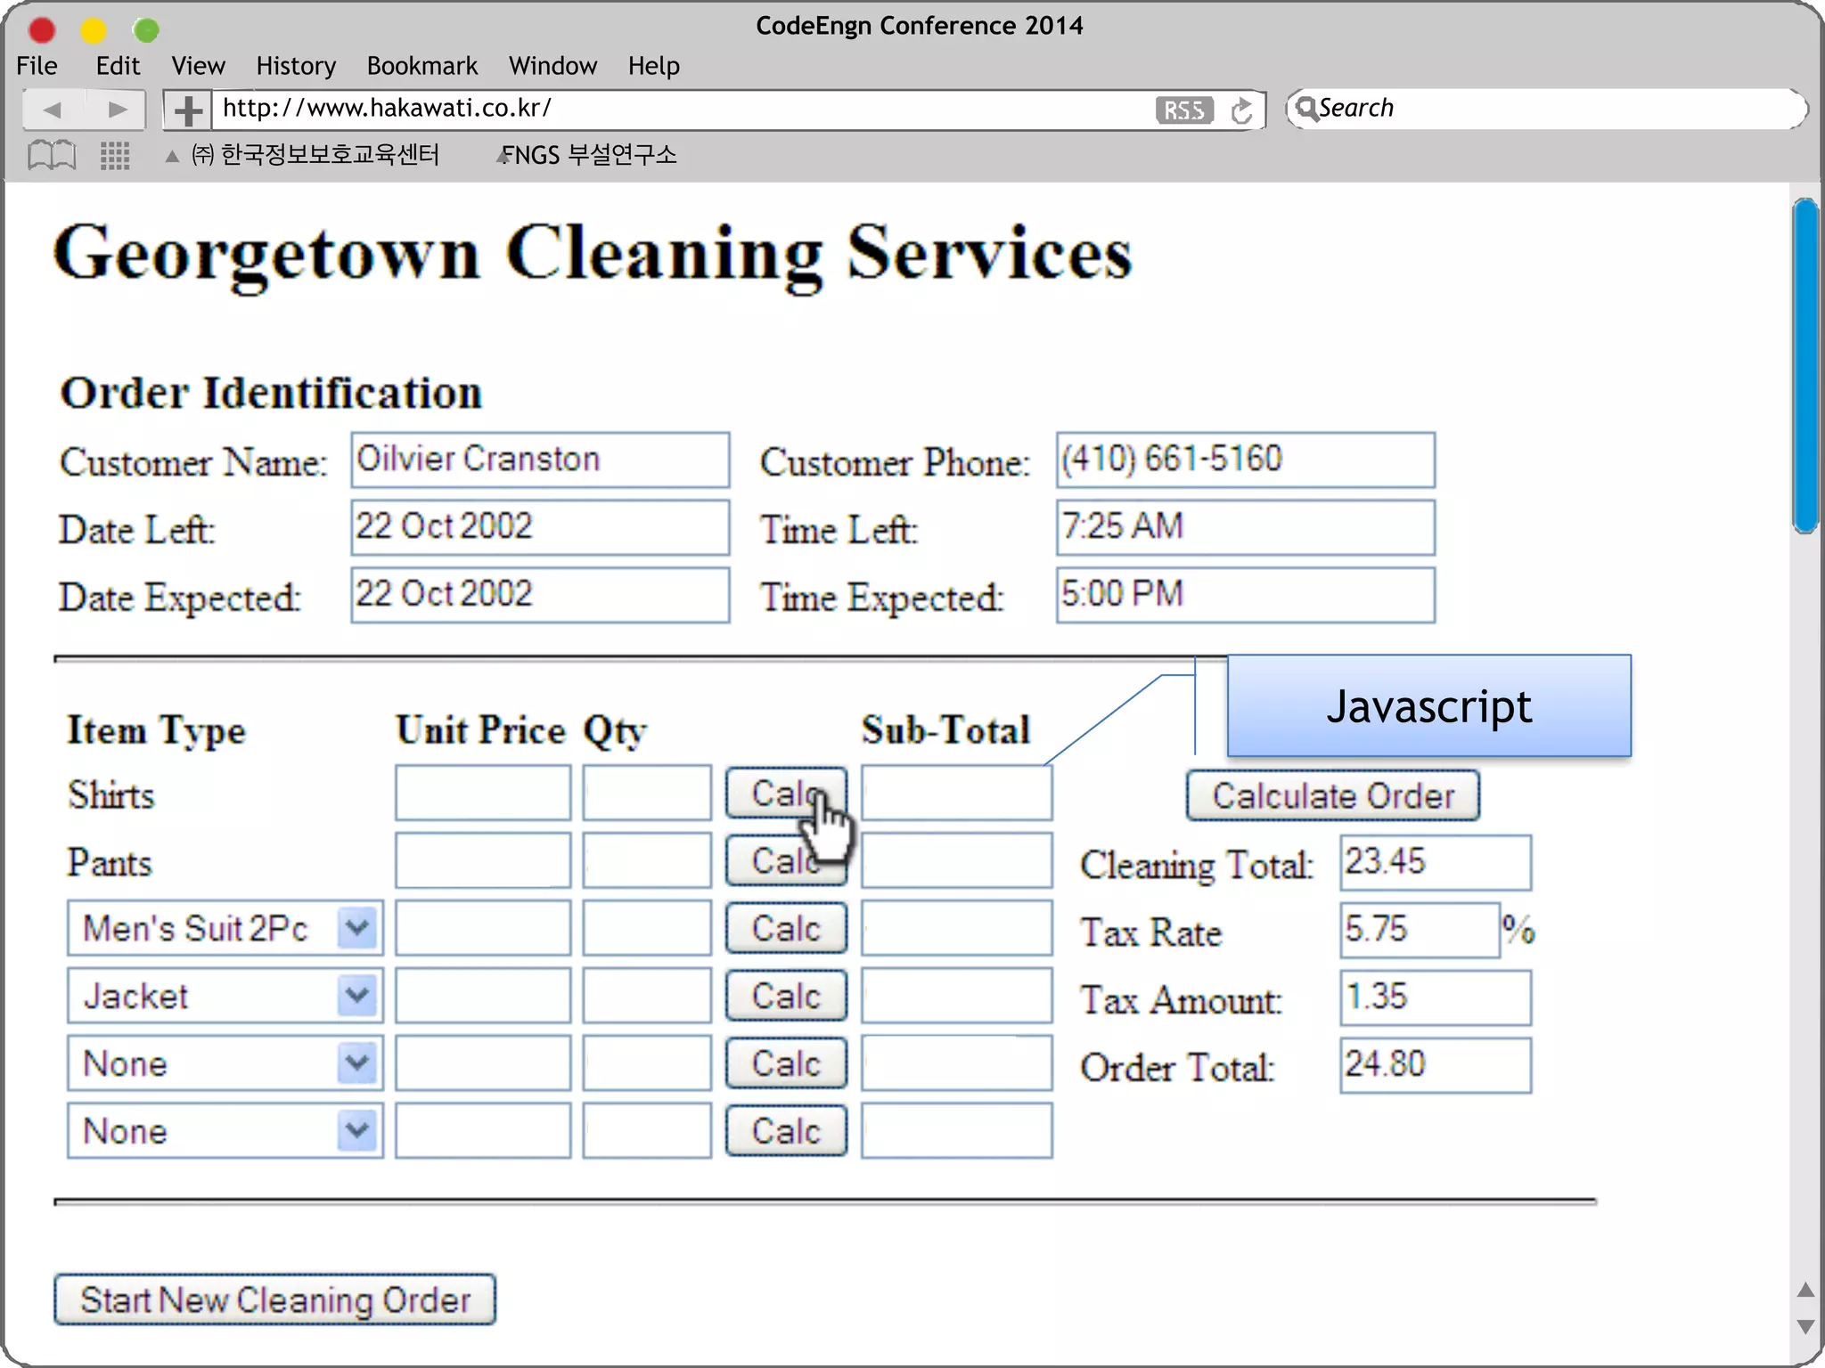This screenshot has height=1368, width=1825.
Task: Open the Bookmark menu
Action: tap(421, 66)
